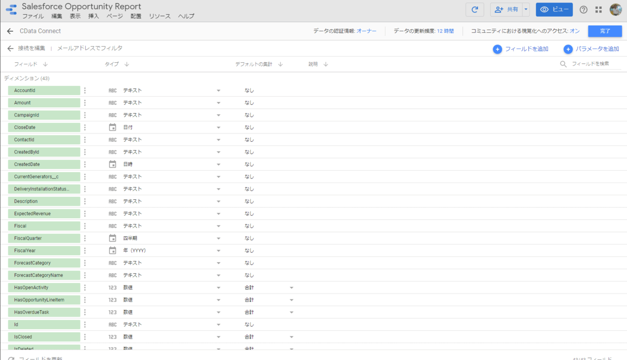627x360 pixels.
Task: Open the 表示 menu
Action: (75, 16)
